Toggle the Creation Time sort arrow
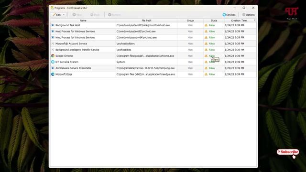 (255, 20)
